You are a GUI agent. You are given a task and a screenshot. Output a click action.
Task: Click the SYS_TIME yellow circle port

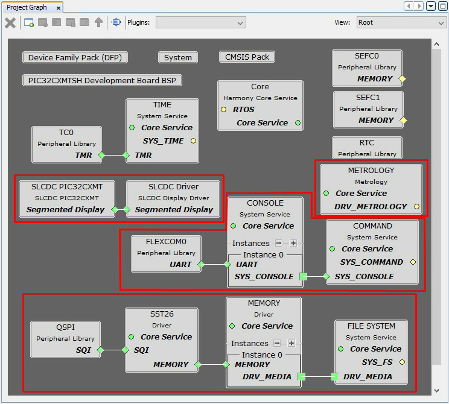pyautogui.click(x=194, y=140)
